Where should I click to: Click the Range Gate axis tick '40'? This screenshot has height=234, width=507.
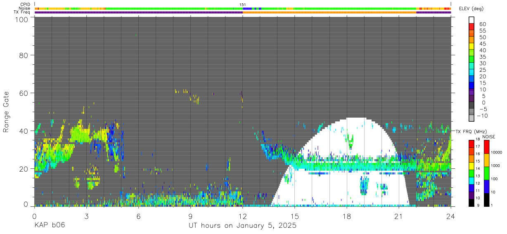[x=24, y=131]
